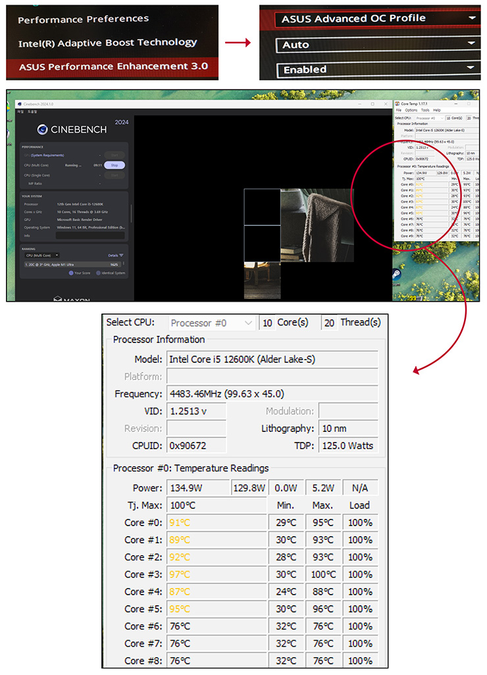Viewport: 487px width, 675px height.
Task: Click the Details filter funnel icon
Action: tap(121, 255)
